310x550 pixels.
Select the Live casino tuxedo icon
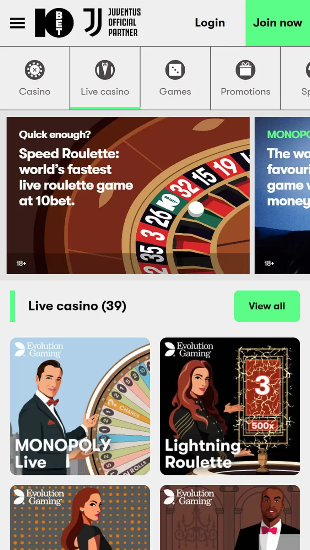click(x=105, y=70)
